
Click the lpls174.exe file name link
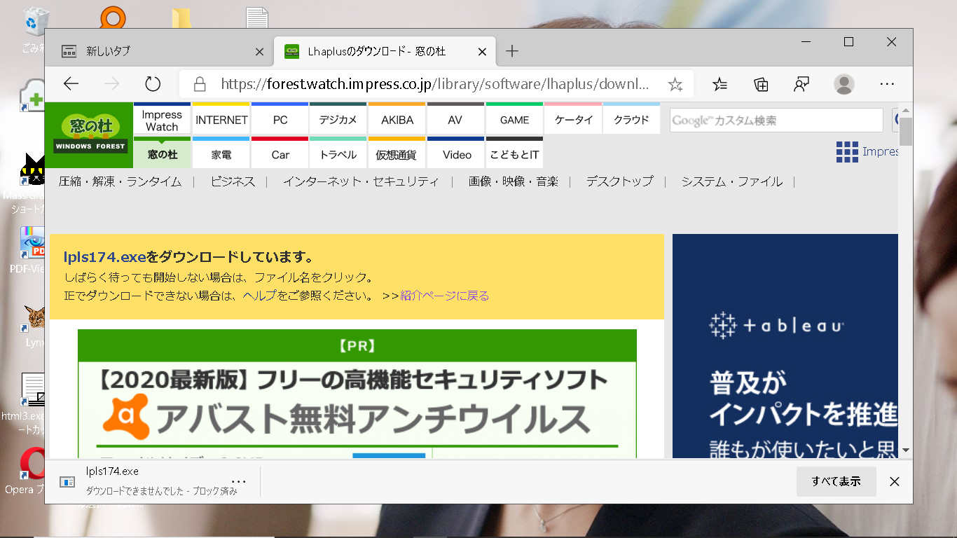[x=105, y=257]
